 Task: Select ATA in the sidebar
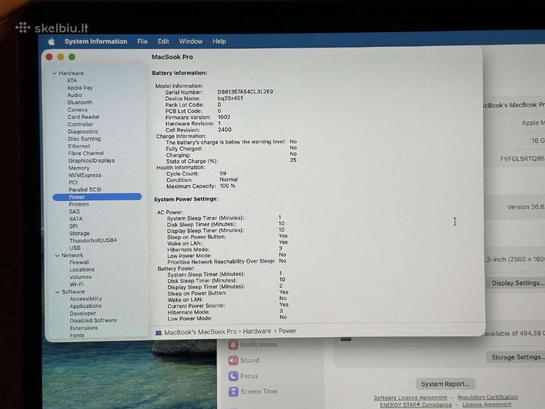[72, 80]
